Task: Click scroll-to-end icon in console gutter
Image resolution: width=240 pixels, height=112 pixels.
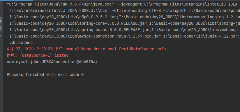Action: pyautogui.click(x=1, y=28)
